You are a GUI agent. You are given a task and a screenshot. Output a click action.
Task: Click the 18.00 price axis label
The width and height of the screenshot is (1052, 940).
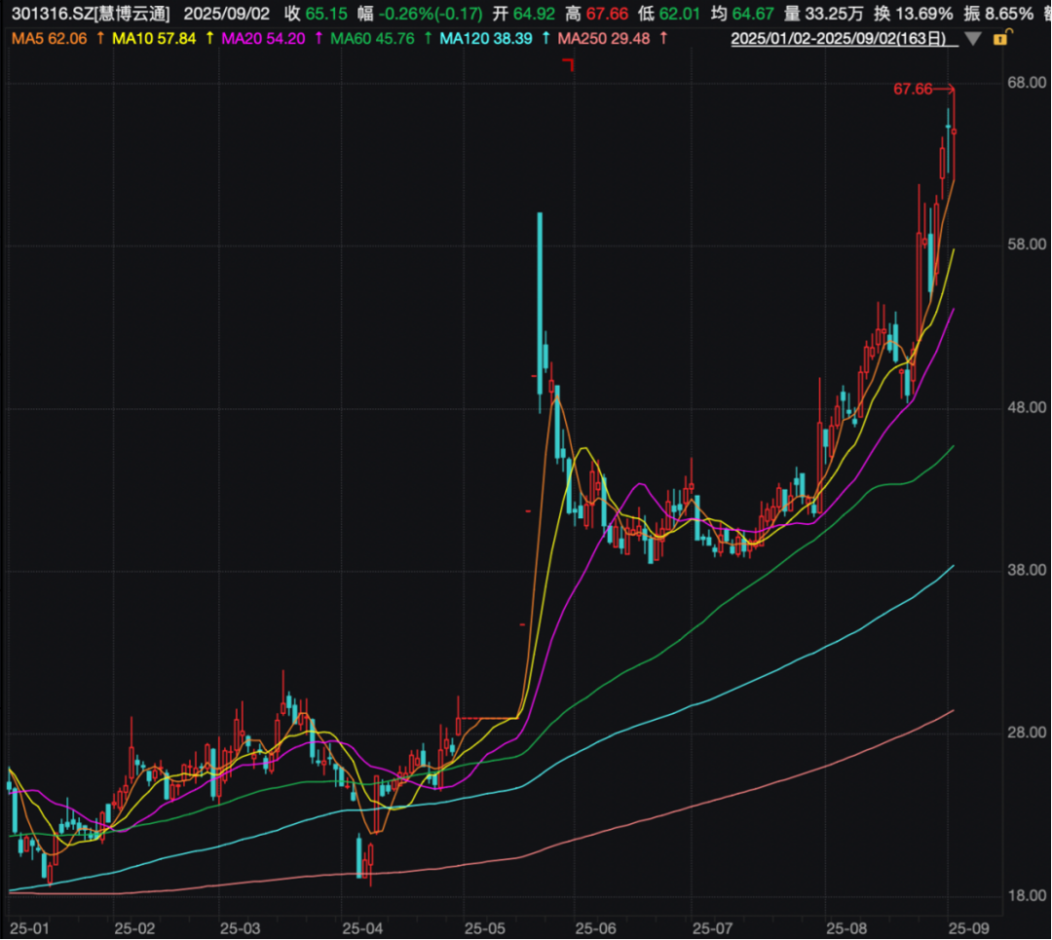coord(1027,896)
